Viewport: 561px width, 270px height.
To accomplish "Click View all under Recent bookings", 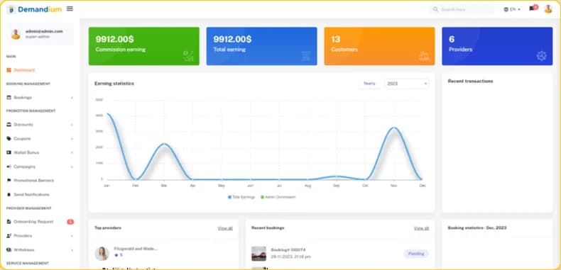I will (x=422, y=228).
